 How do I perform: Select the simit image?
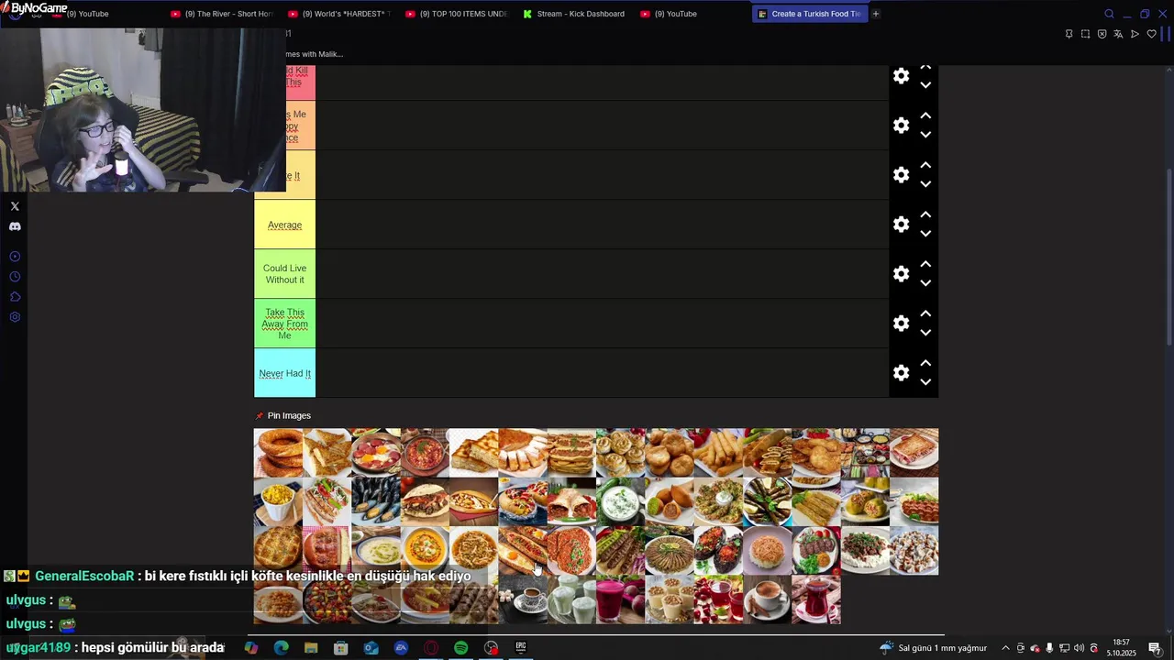pyautogui.click(x=278, y=453)
